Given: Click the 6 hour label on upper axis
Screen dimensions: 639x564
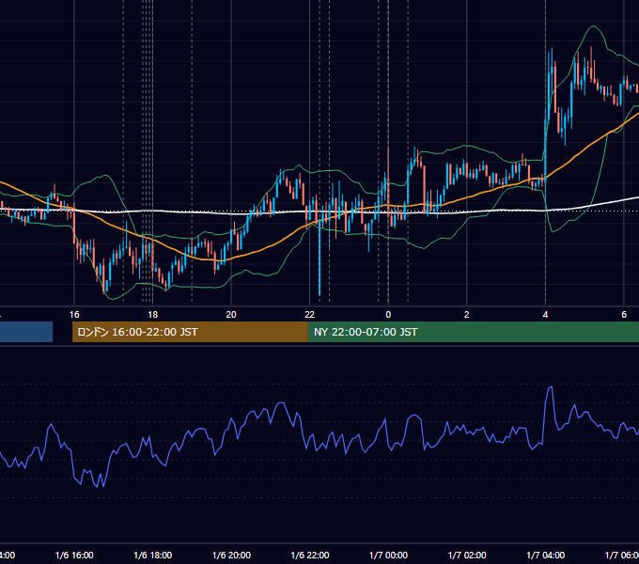Looking at the screenshot, I should tap(624, 315).
